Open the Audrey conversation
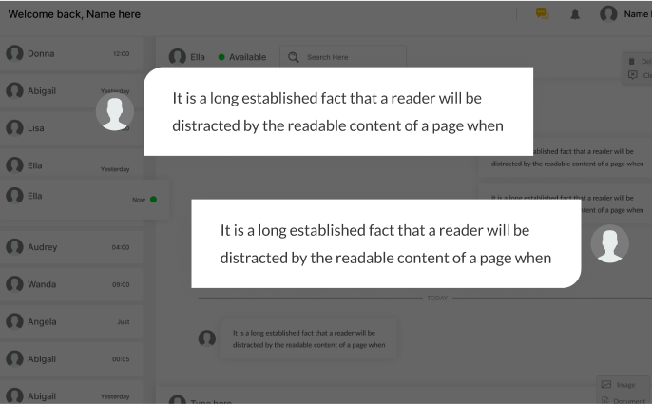The height and width of the screenshot is (405, 652). (x=71, y=247)
